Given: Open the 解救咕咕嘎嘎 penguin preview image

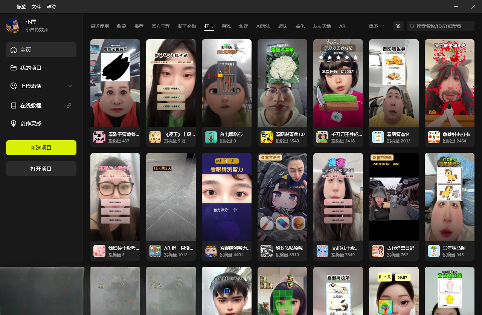Looking at the screenshot, I should (x=282, y=197).
